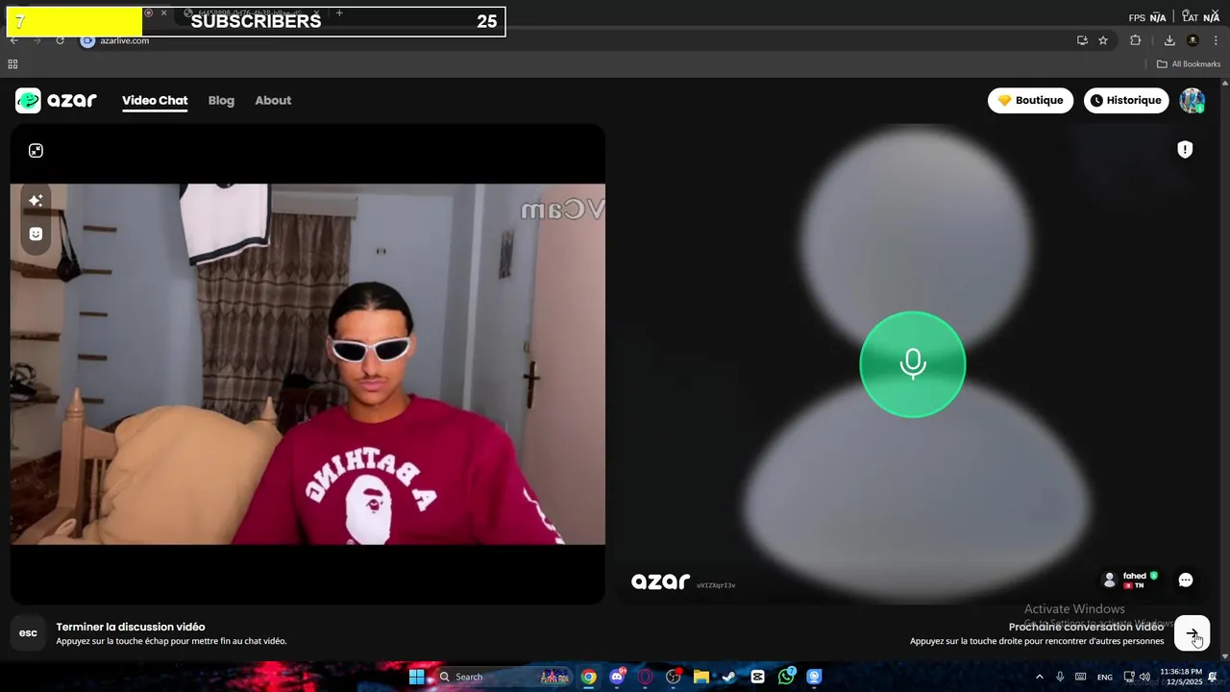Open Steam from the taskbar
Image resolution: width=1230 pixels, height=692 pixels.
(x=729, y=677)
